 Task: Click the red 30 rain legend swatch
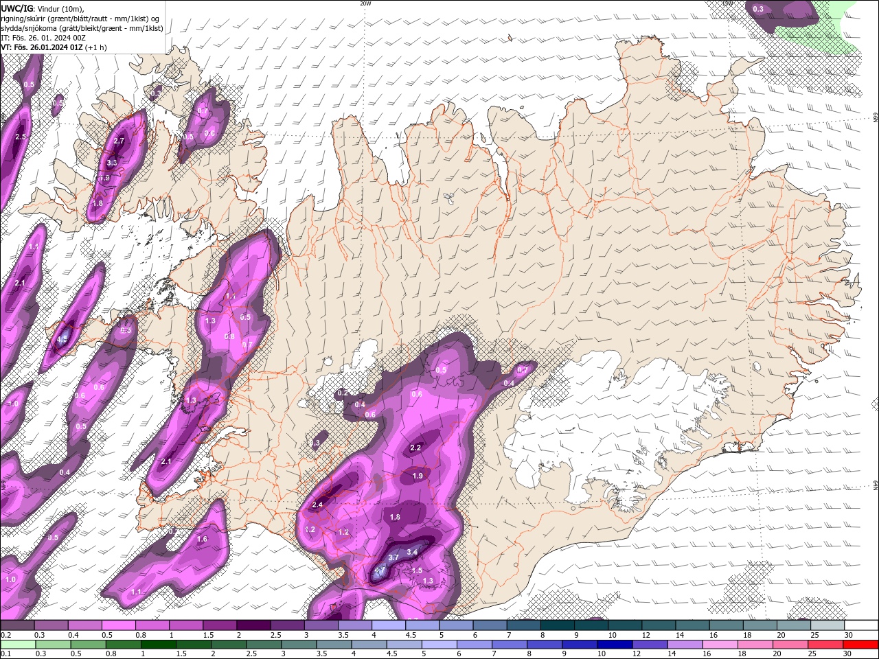[x=861, y=645]
